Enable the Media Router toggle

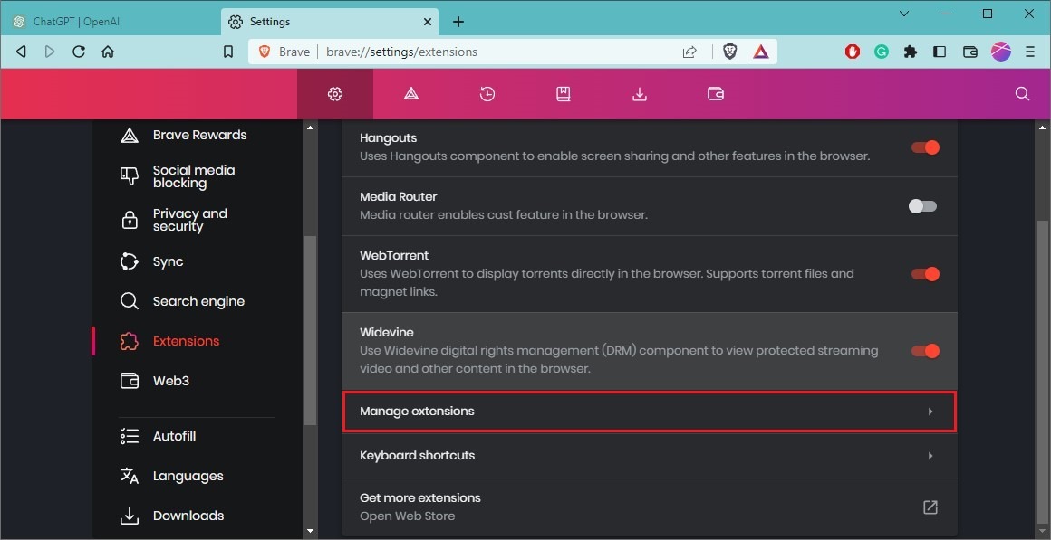[922, 205]
